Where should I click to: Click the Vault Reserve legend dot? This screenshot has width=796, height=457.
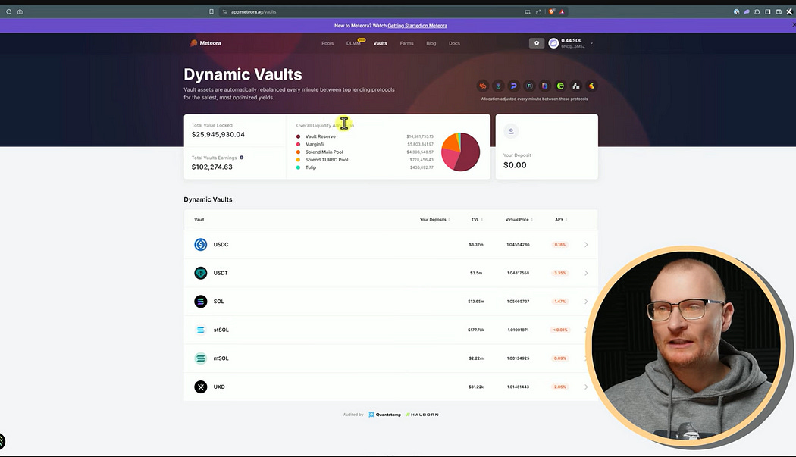click(x=298, y=136)
